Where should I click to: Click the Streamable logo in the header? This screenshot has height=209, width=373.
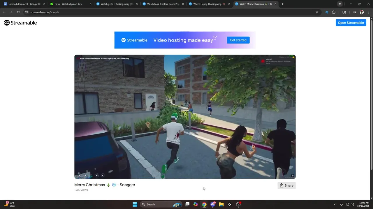coord(20,23)
